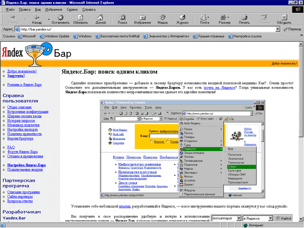Click the Windows flag throbber icon
Image resolution: width=304 pixels, height=228 pixels.
pos(298,9)
